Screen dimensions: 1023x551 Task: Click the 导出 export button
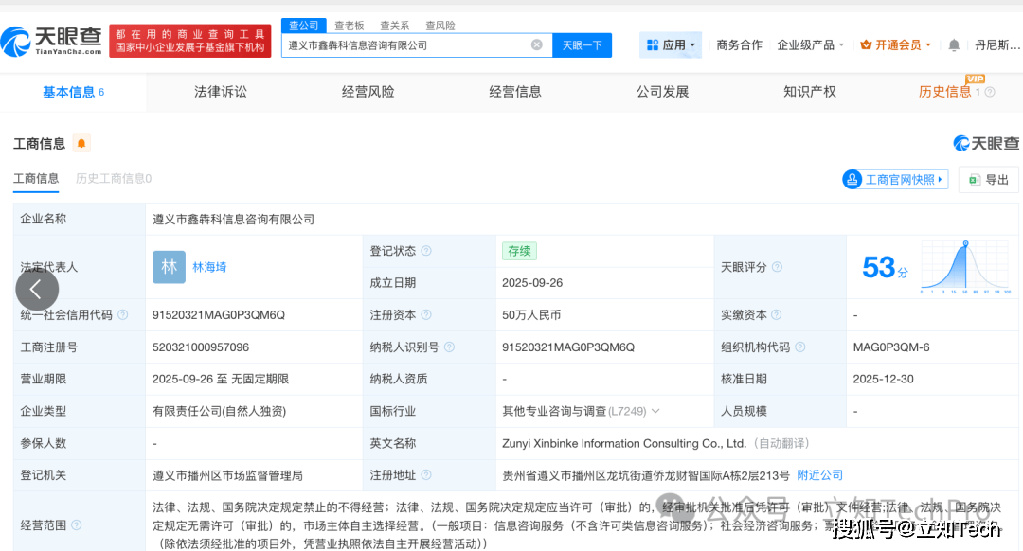[x=989, y=180]
